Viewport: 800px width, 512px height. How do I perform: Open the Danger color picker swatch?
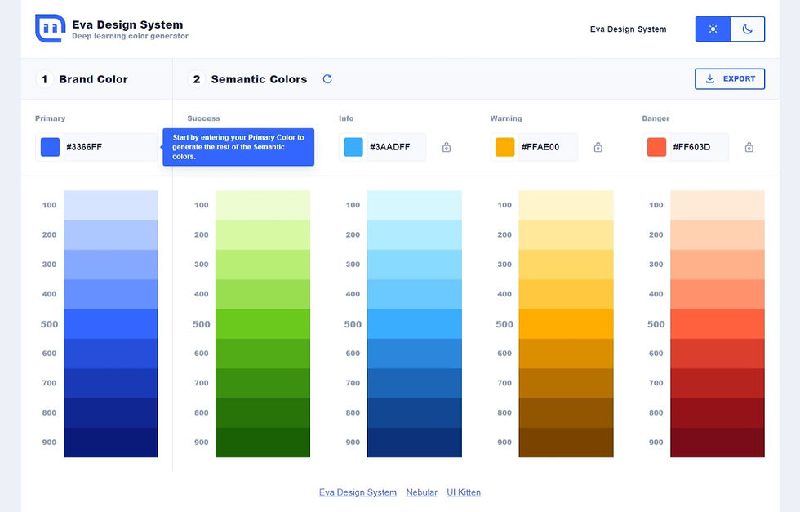pos(656,147)
